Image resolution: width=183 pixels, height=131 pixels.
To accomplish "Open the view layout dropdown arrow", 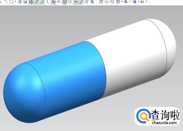I will (122, 2).
